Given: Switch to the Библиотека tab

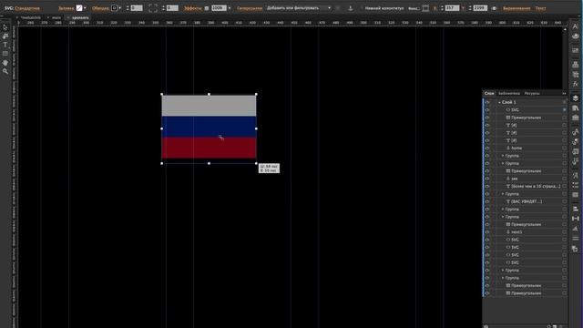Looking at the screenshot, I should pyautogui.click(x=509, y=93).
